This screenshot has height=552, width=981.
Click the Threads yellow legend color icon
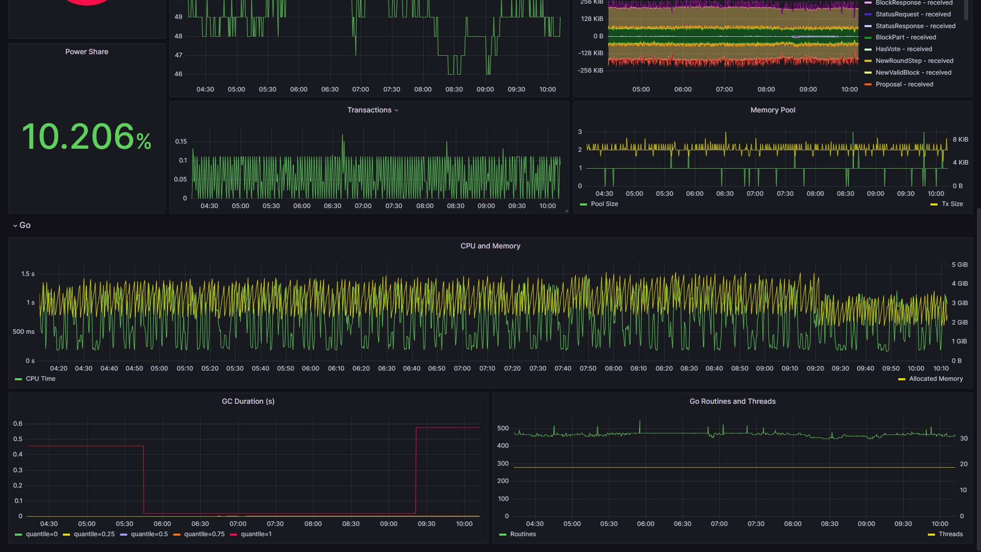tap(931, 535)
